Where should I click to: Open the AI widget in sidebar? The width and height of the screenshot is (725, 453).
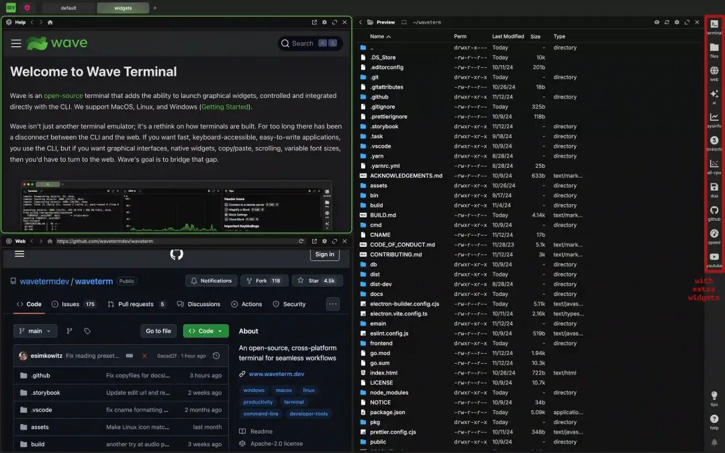tap(714, 96)
